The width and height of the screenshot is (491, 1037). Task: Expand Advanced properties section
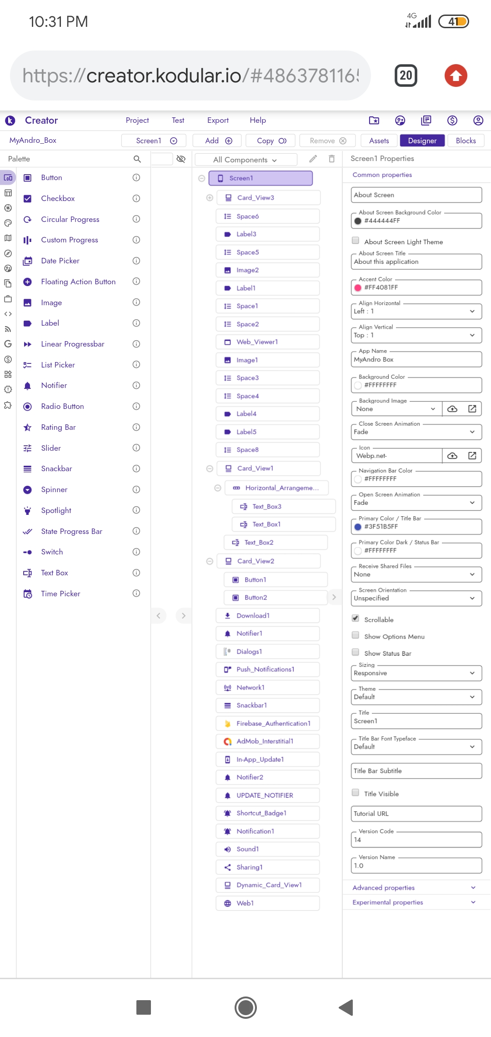pyautogui.click(x=415, y=887)
